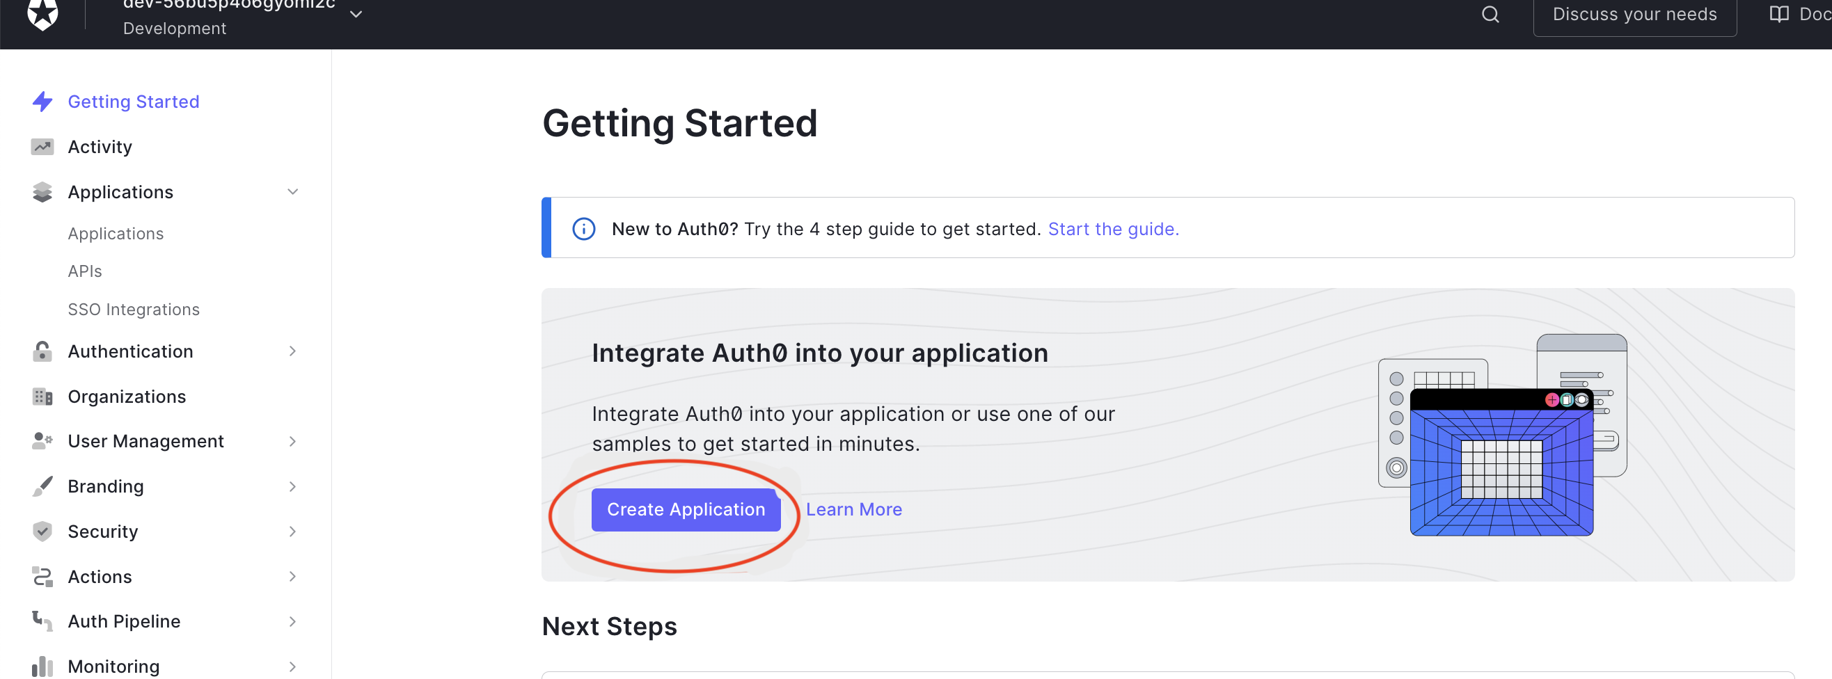
Task: Expand the Auth Pipeline chevron
Action: tap(292, 621)
